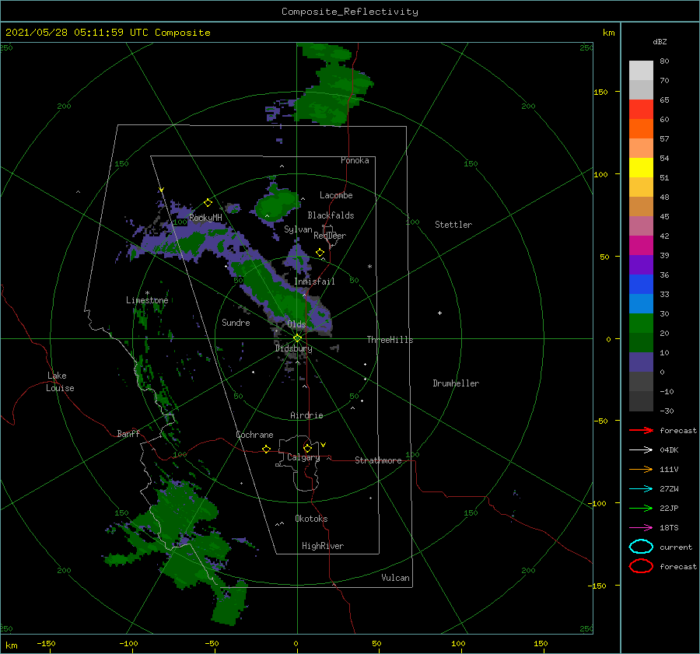Click the Strathmore label
This screenshot has width=700, height=654.
point(378,460)
